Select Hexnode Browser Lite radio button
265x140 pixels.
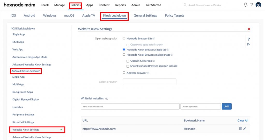click(x=124, y=38)
